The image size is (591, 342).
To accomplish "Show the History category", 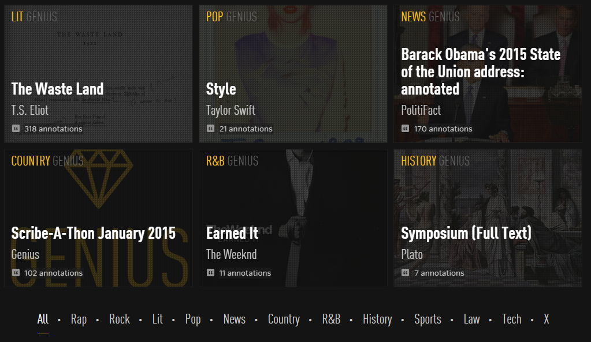I will click(377, 319).
